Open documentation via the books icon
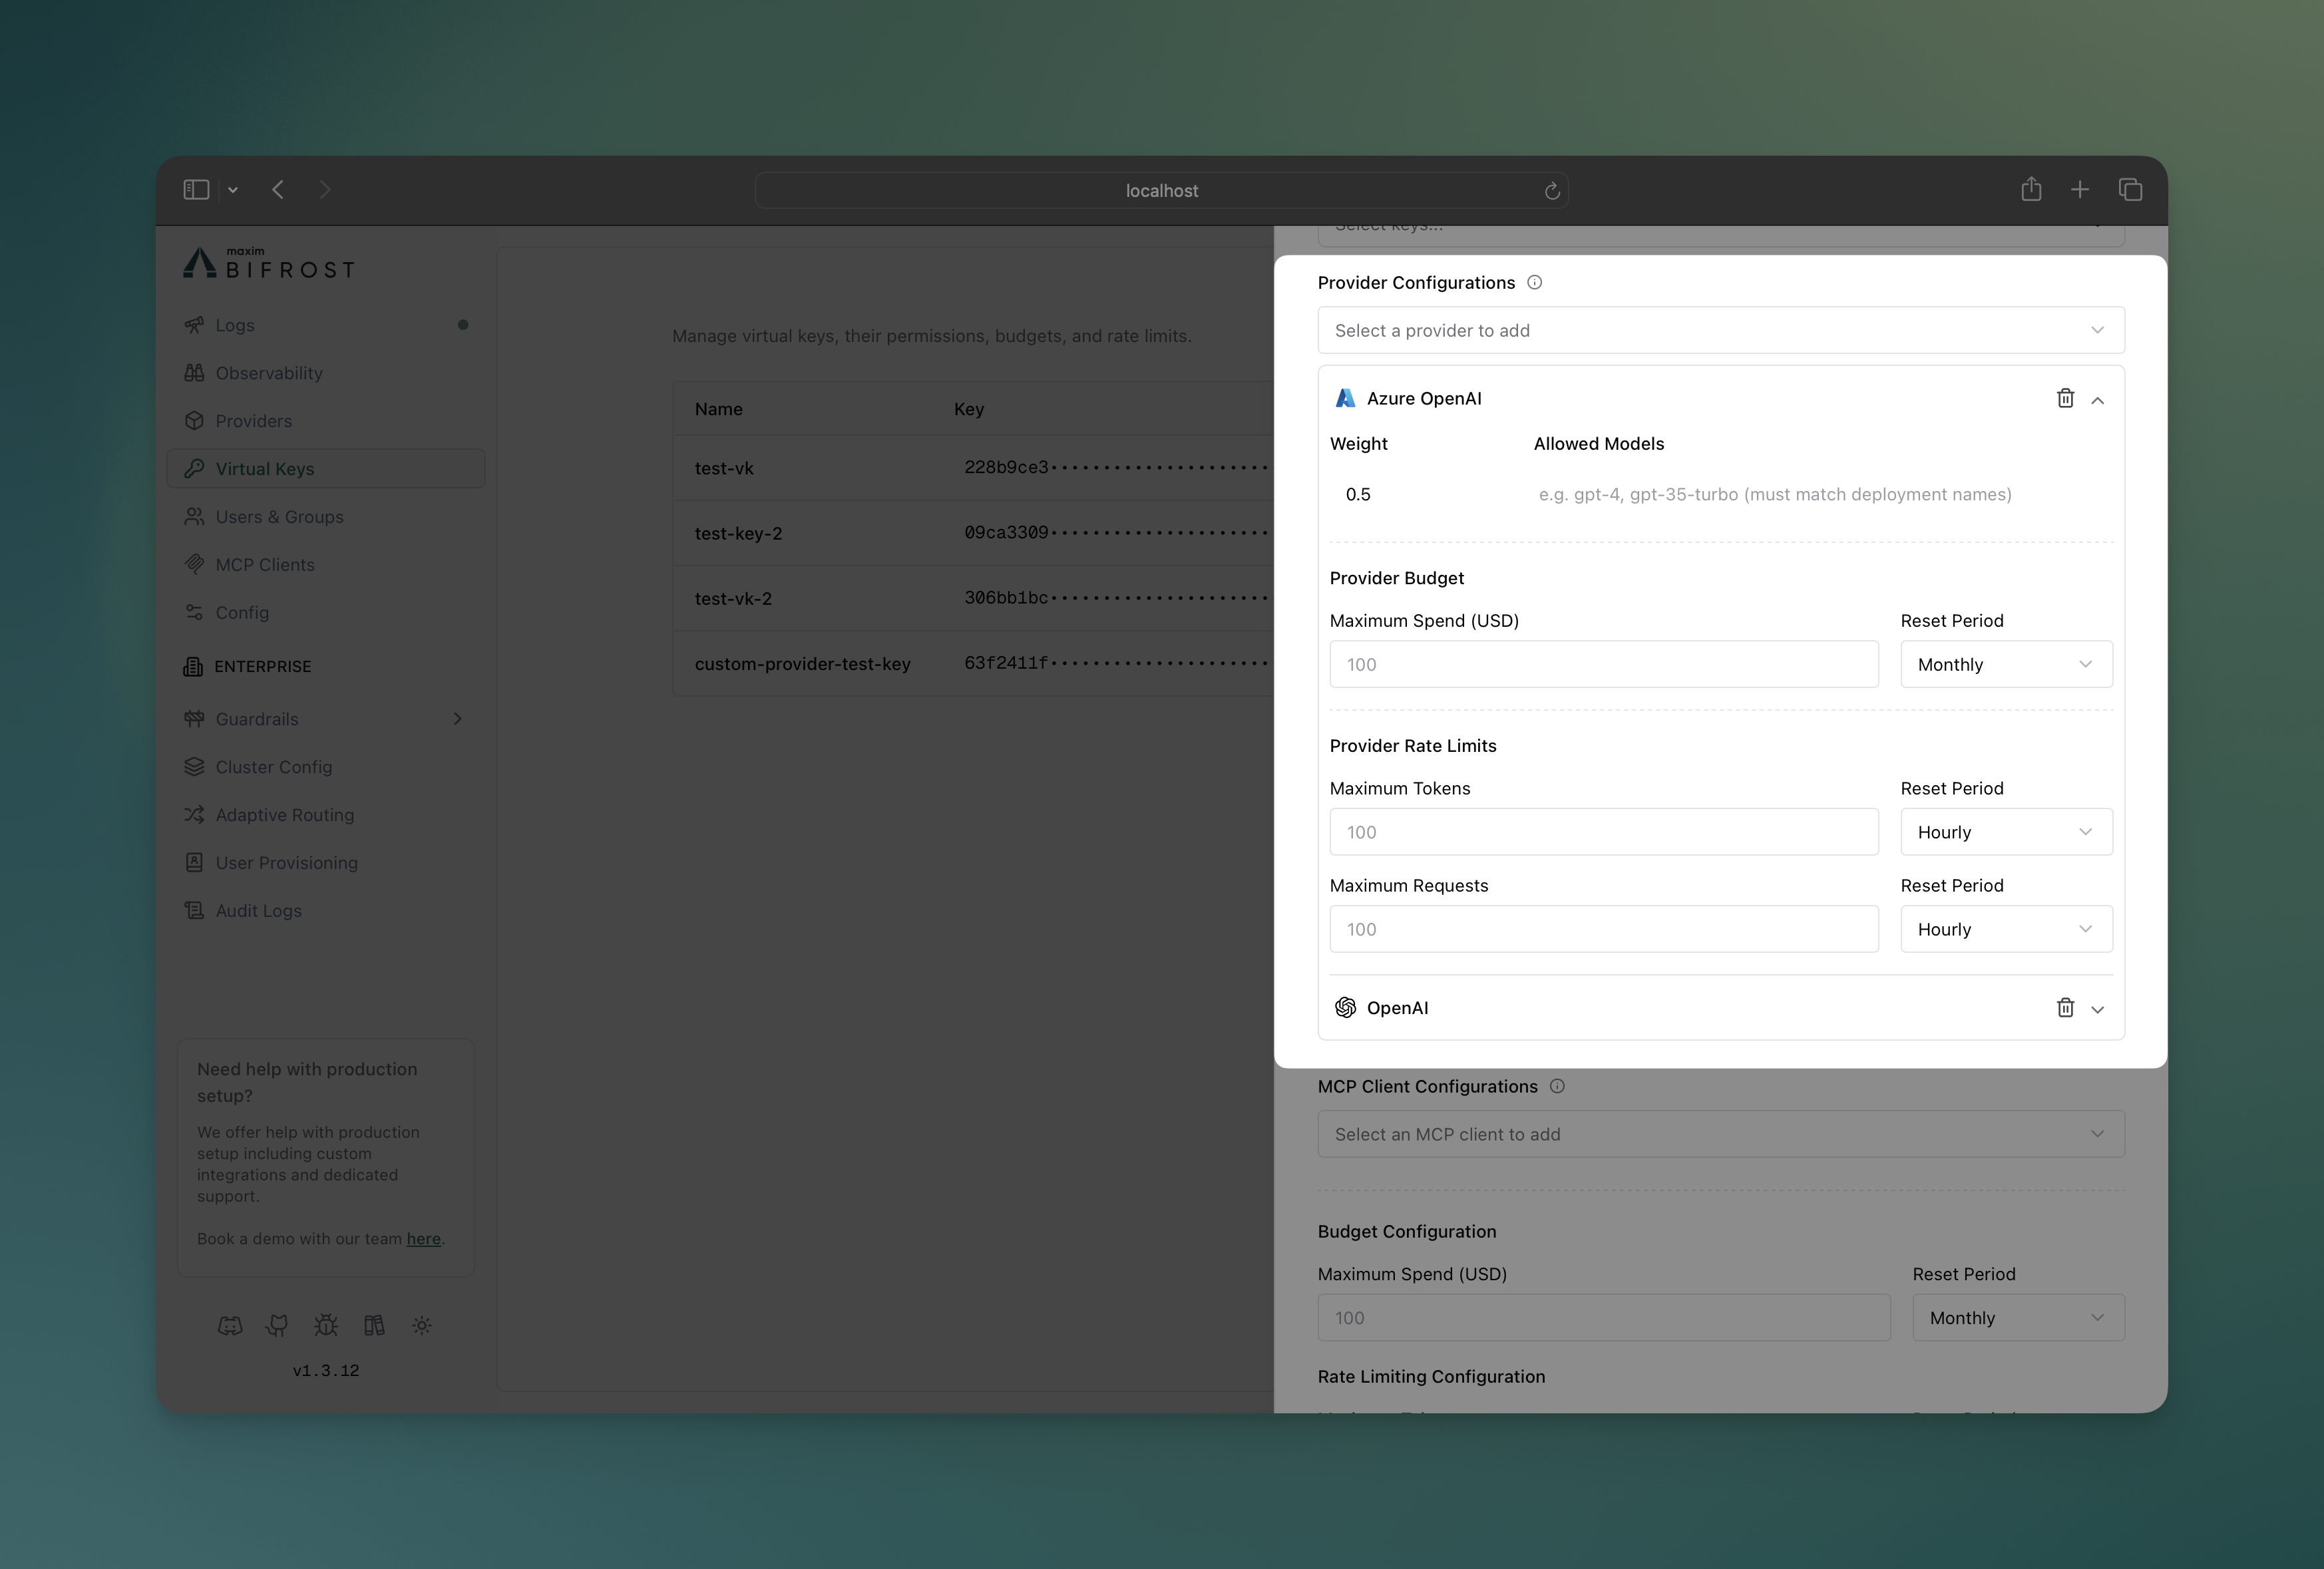The height and width of the screenshot is (1569, 2324). click(x=374, y=1325)
